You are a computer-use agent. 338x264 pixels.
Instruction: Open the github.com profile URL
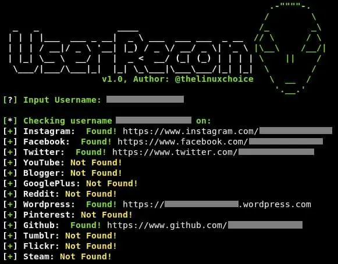click(x=205, y=225)
